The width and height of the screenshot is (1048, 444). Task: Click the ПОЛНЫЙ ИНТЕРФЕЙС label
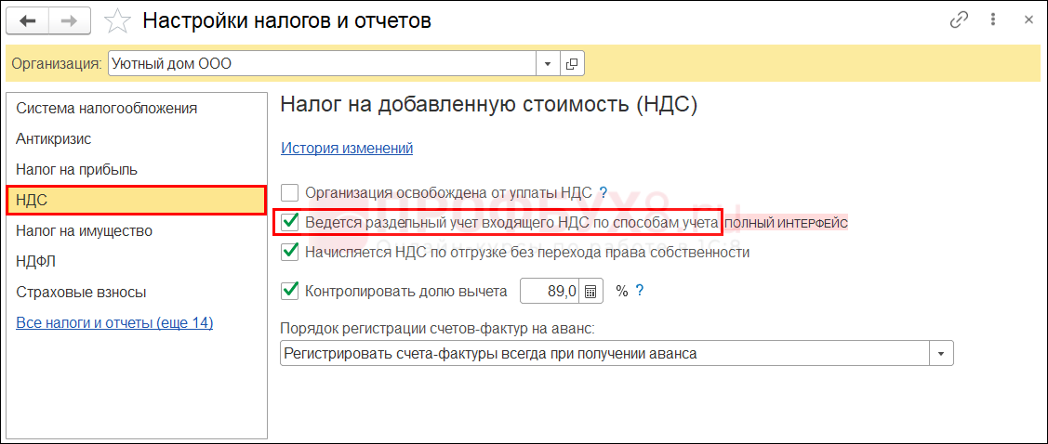click(786, 224)
